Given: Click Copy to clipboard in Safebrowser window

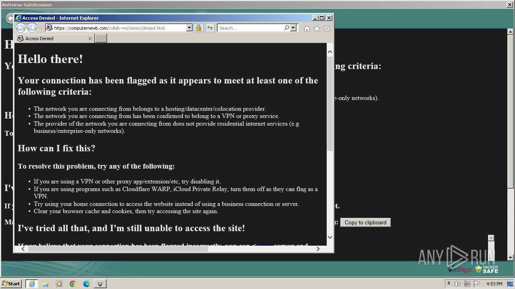Looking at the screenshot, I should pyautogui.click(x=365, y=222).
